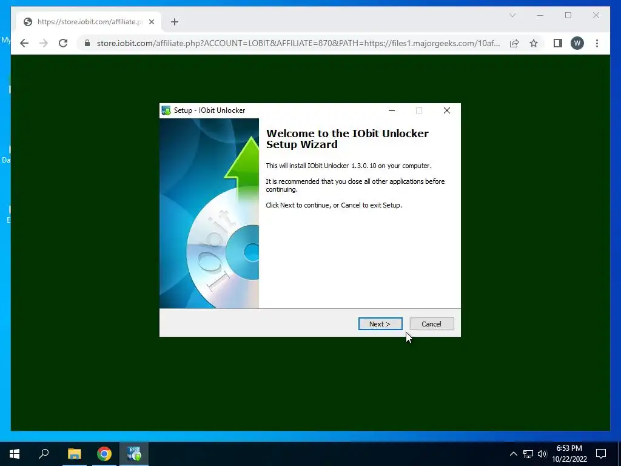This screenshot has height=466, width=621.
Task: Close the Setup - IObit Unlocker dialog
Action: click(x=447, y=110)
